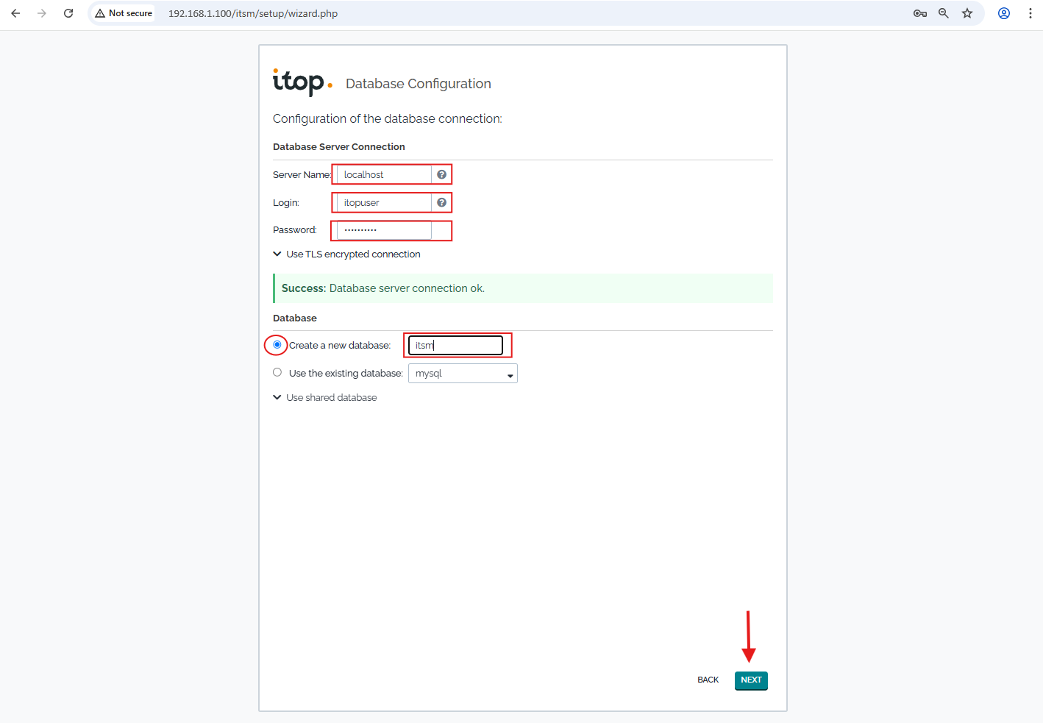Click the BACK button

coord(708,680)
